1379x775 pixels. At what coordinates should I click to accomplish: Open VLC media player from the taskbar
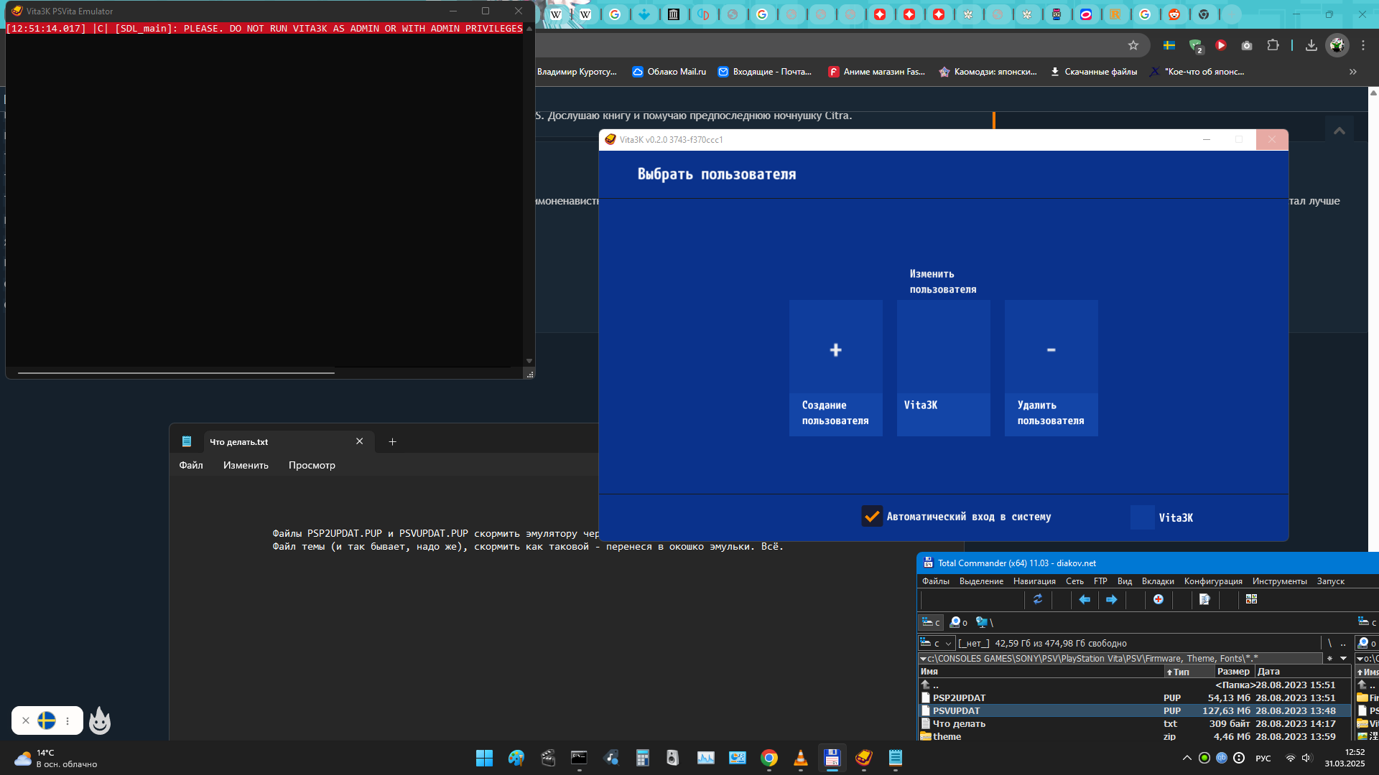(x=800, y=758)
